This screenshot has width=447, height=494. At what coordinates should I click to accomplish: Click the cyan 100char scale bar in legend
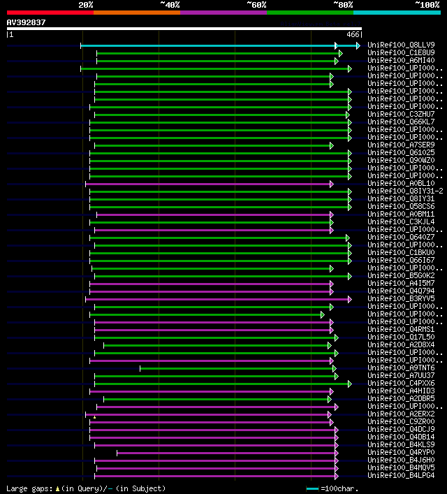(312, 489)
